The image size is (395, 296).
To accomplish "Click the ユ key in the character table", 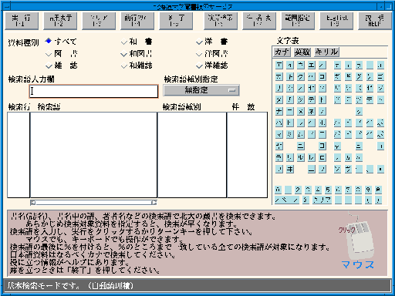I will [301, 146].
